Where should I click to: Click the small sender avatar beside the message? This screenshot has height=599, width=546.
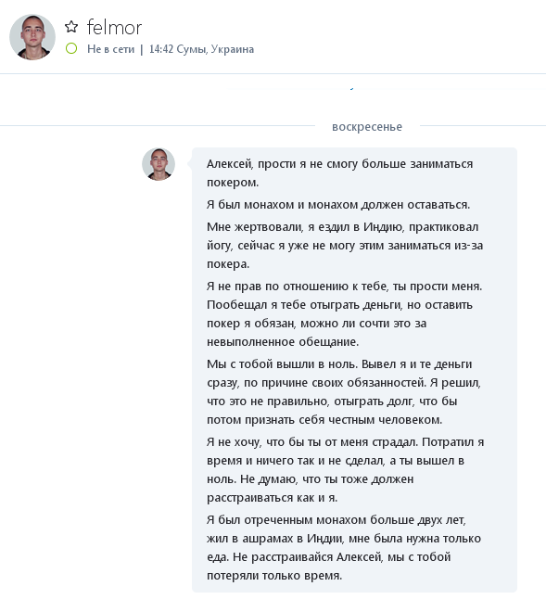point(159,164)
